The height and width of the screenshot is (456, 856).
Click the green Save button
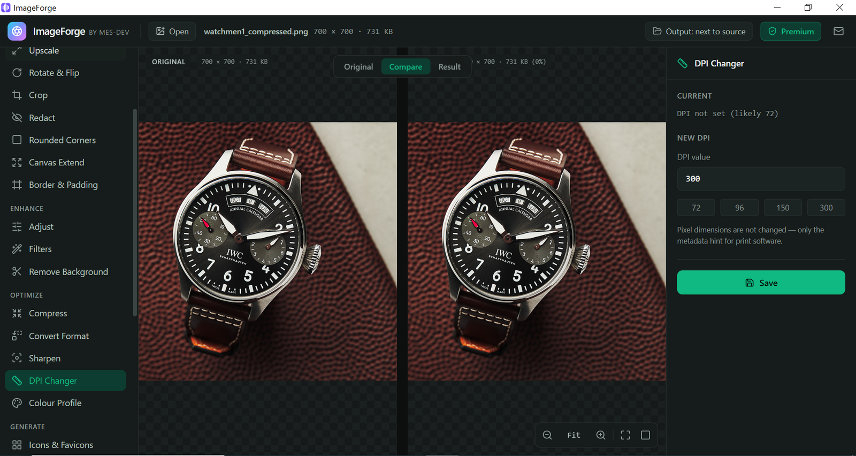761,283
